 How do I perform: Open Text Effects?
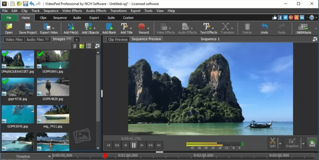click(x=208, y=28)
